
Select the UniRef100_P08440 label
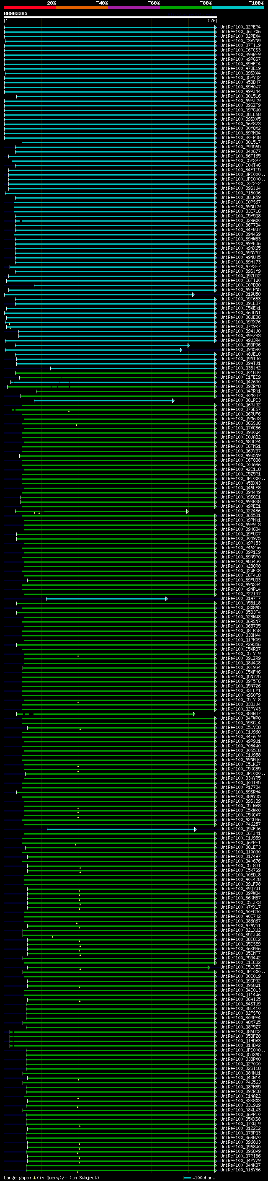coord(240,746)
